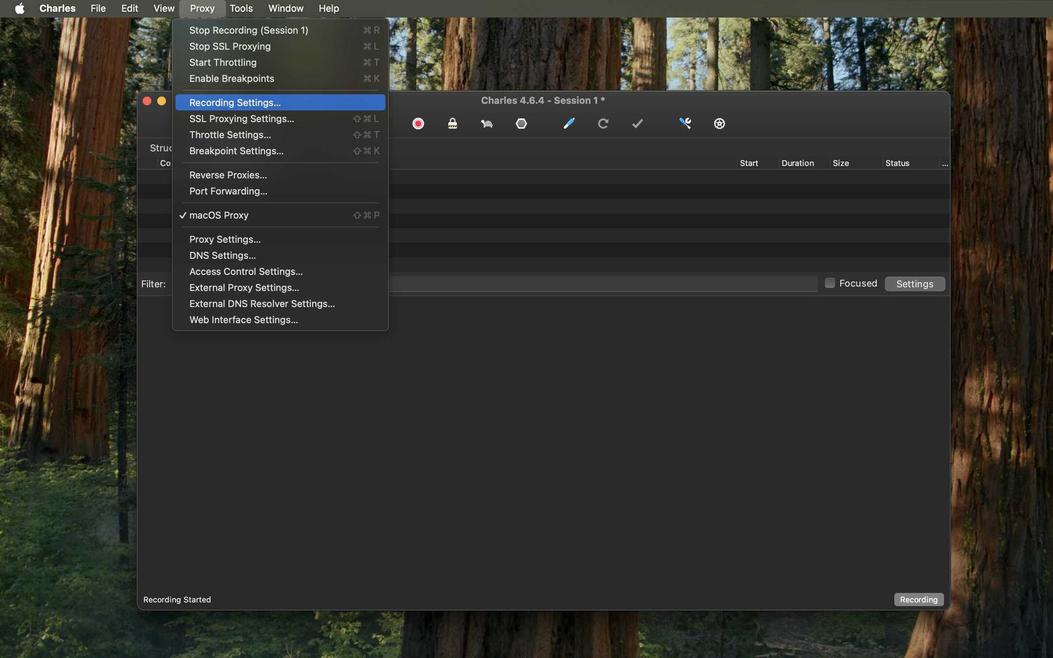Open the File menu

pyautogui.click(x=98, y=8)
